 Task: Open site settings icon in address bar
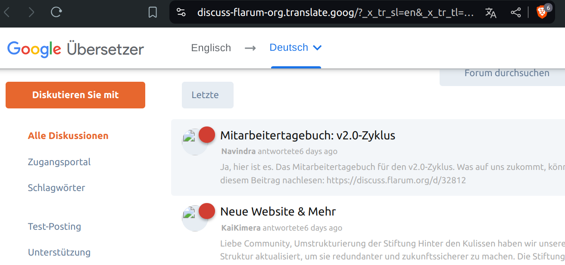pos(181,12)
